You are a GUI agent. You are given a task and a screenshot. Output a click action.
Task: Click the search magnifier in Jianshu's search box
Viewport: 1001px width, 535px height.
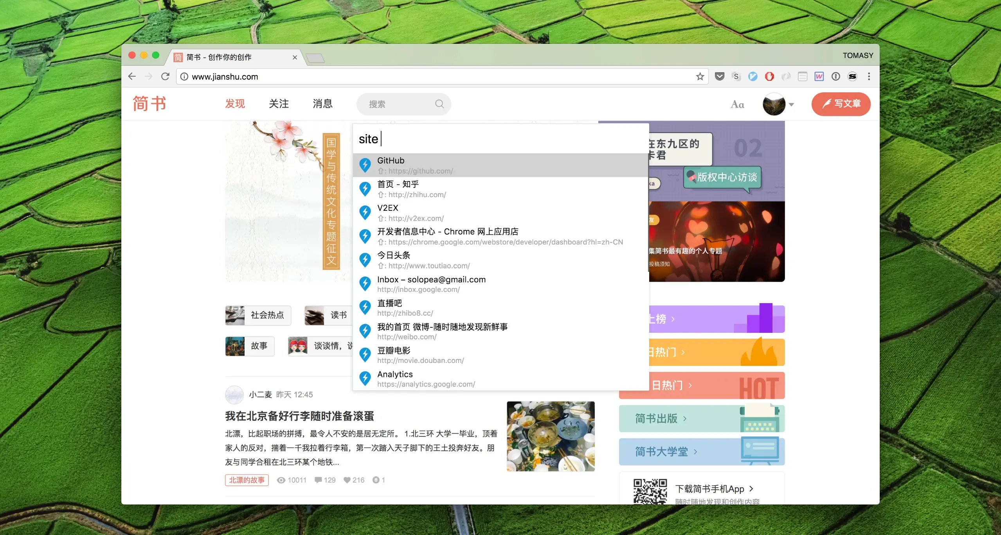(x=439, y=104)
